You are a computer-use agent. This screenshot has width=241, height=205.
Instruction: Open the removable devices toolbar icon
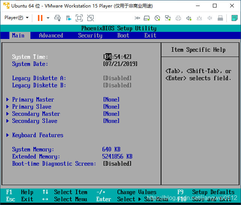pyautogui.click(x=69, y=18)
